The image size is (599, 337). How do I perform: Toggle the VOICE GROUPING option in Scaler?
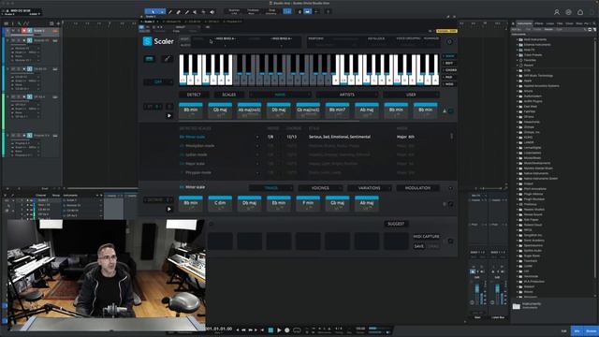(408, 38)
